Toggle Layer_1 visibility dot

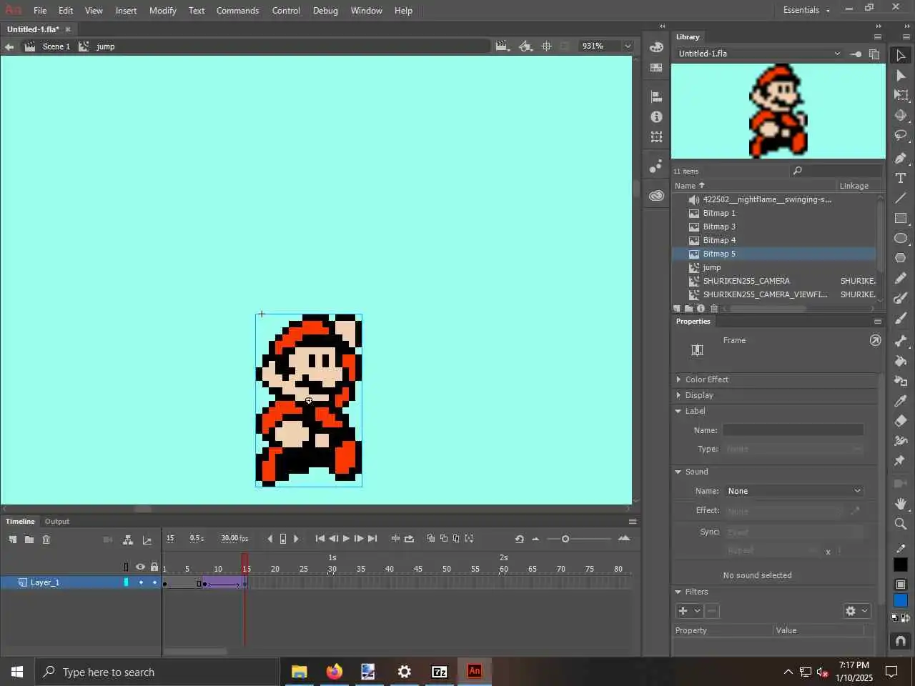(x=141, y=582)
